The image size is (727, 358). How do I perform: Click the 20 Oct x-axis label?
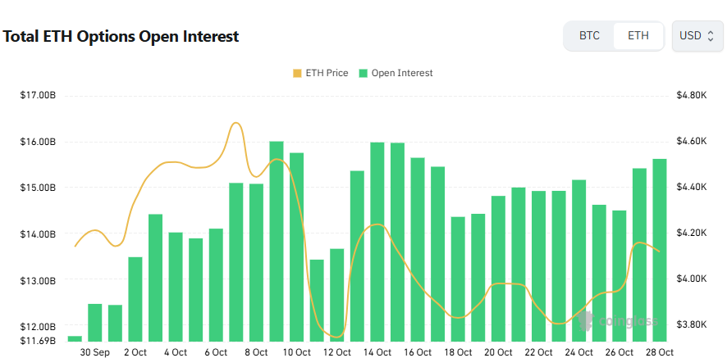[498, 352]
